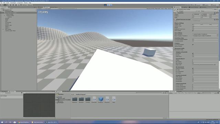The width and height of the screenshot is (220, 124).
Task: Open the Gizmos dropdown
Action: click(x=169, y=9)
